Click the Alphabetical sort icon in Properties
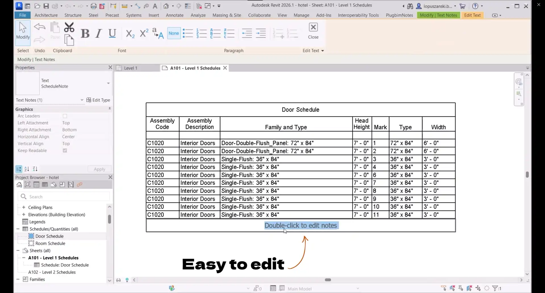 coord(27,169)
